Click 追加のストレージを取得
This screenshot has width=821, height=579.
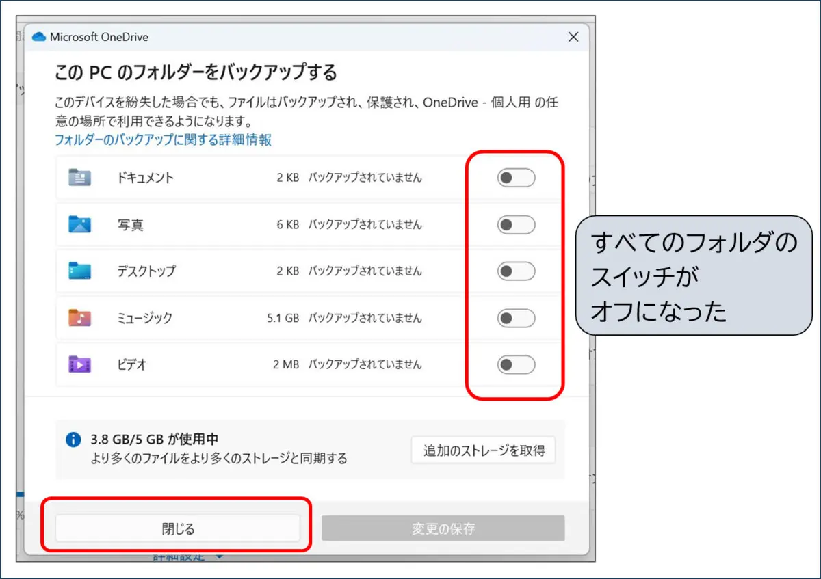(483, 450)
